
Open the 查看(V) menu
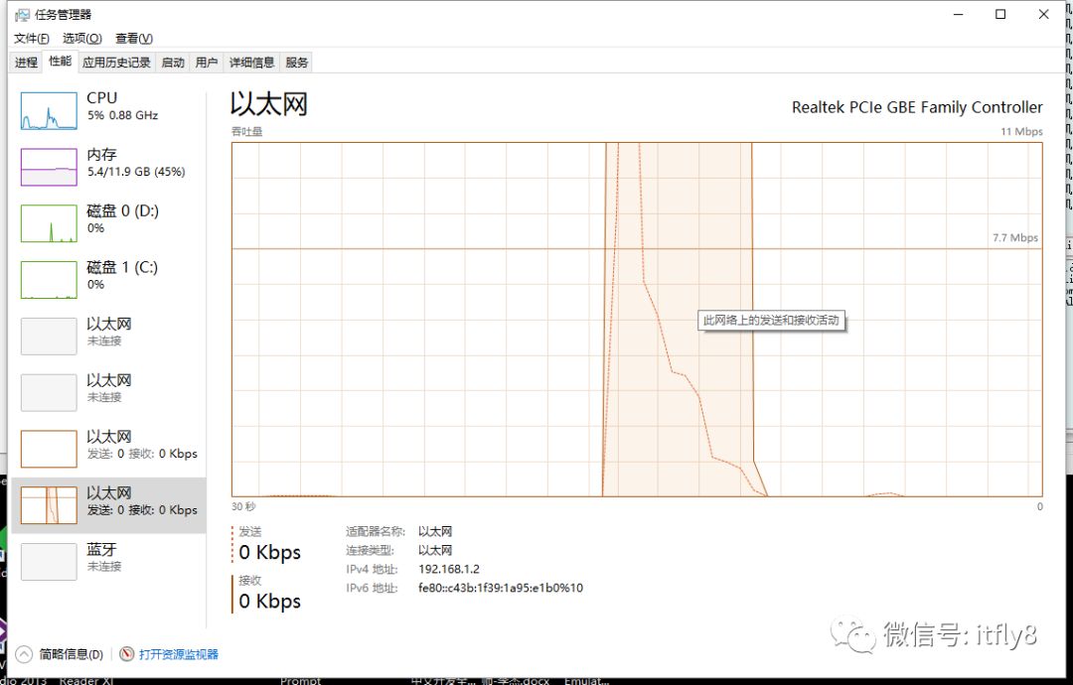pos(134,39)
